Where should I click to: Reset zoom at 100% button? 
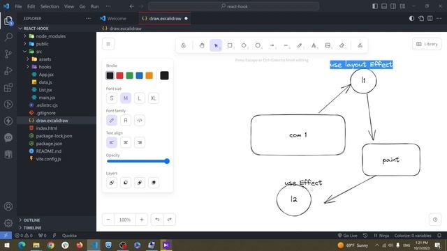pyautogui.click(x=125, y=220)
